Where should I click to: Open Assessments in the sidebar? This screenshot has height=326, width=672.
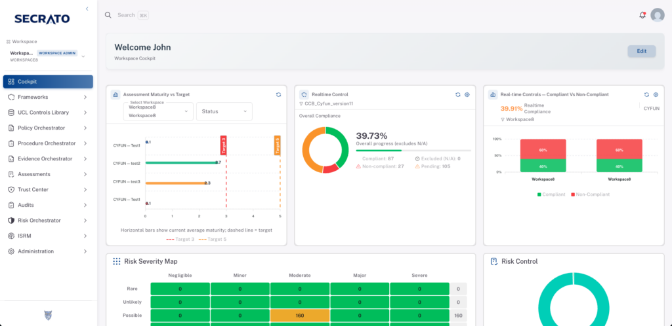tap(48, 174)
